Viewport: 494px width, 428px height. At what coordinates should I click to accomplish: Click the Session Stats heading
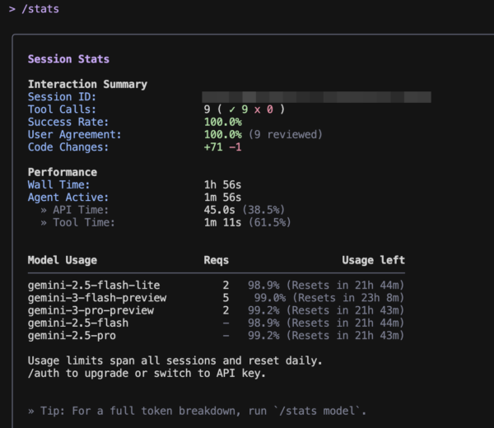pyautogui.click(x=68, y=59)
